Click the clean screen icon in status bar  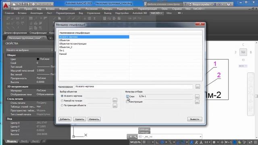pyautogui.click(x=250, y=142)
